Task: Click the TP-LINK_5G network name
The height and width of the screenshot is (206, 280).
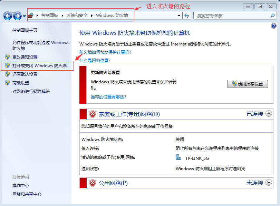Action: (197, 158)
